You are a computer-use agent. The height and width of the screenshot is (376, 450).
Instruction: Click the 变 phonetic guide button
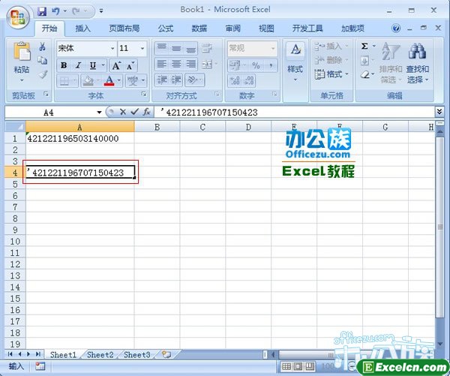tap(133, 81)
